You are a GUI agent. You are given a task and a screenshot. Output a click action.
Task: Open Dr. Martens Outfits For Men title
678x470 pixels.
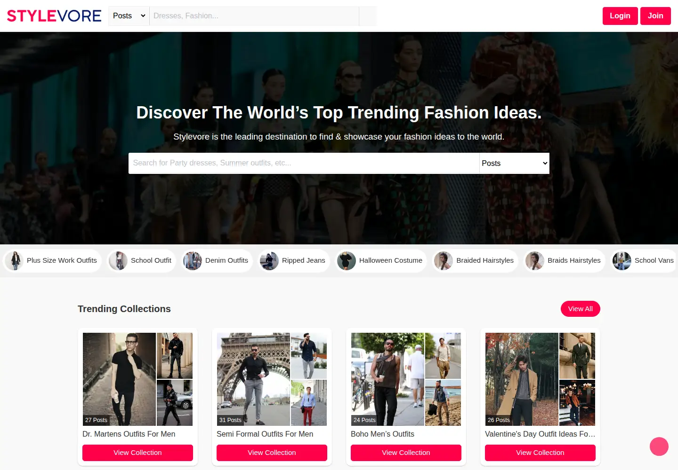pyautogui.click(x=129, y=434)
